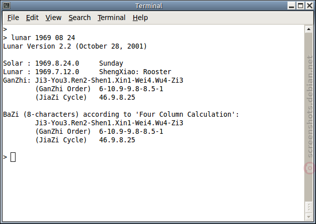Image resolution: width=316 pixels, height=224 pixels.
Task: Click the scrollbar down arrow
Action: pos(309,217)
